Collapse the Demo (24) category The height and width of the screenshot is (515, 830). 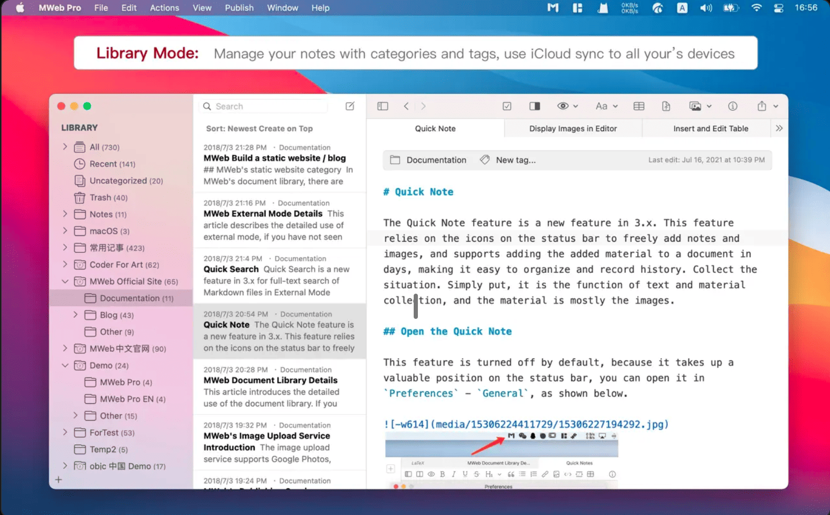tap(65, 365)
